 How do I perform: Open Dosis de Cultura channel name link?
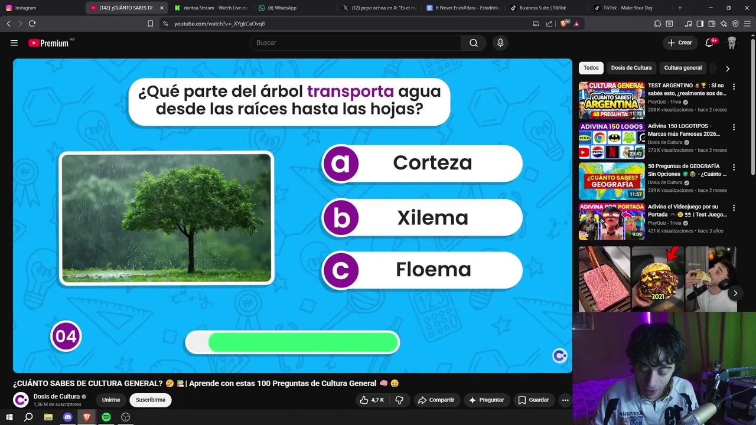pyautogui.click(x=57, y=397)
